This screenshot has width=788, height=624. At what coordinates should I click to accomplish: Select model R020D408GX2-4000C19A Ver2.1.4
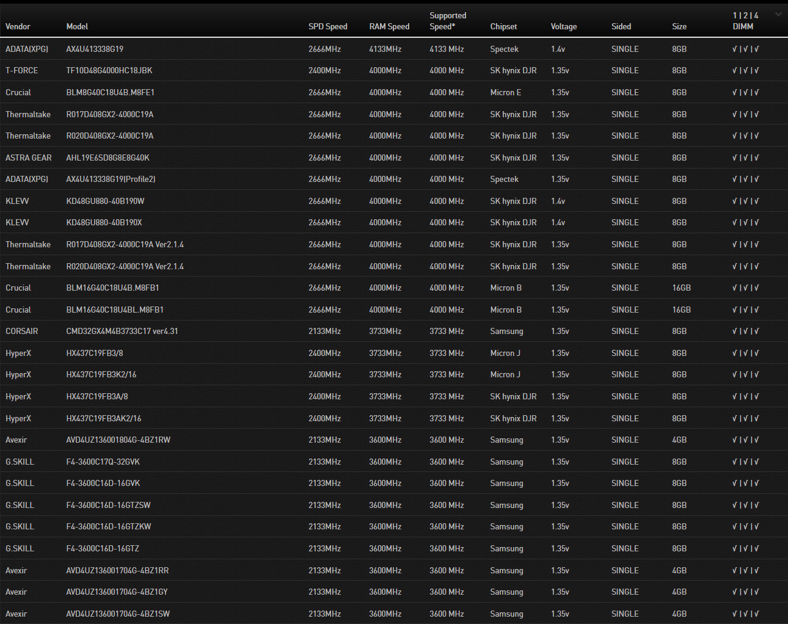(125, 266)
